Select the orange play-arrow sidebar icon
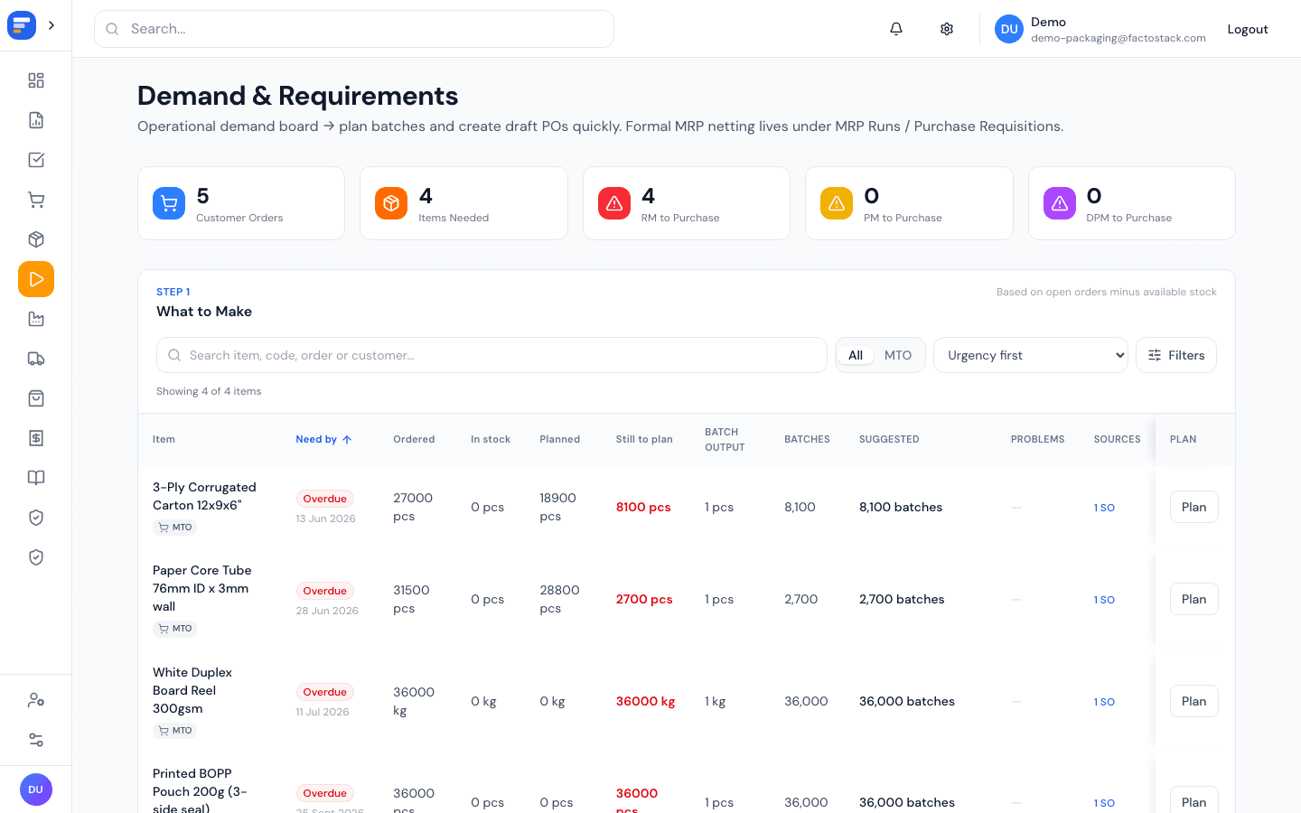1301x813 pixels. (36, 279)
